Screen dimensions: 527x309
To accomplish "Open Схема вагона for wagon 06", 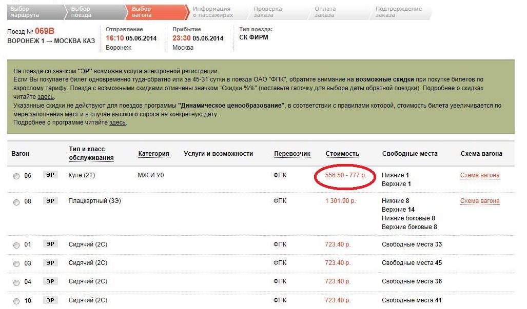I will 479,175.
